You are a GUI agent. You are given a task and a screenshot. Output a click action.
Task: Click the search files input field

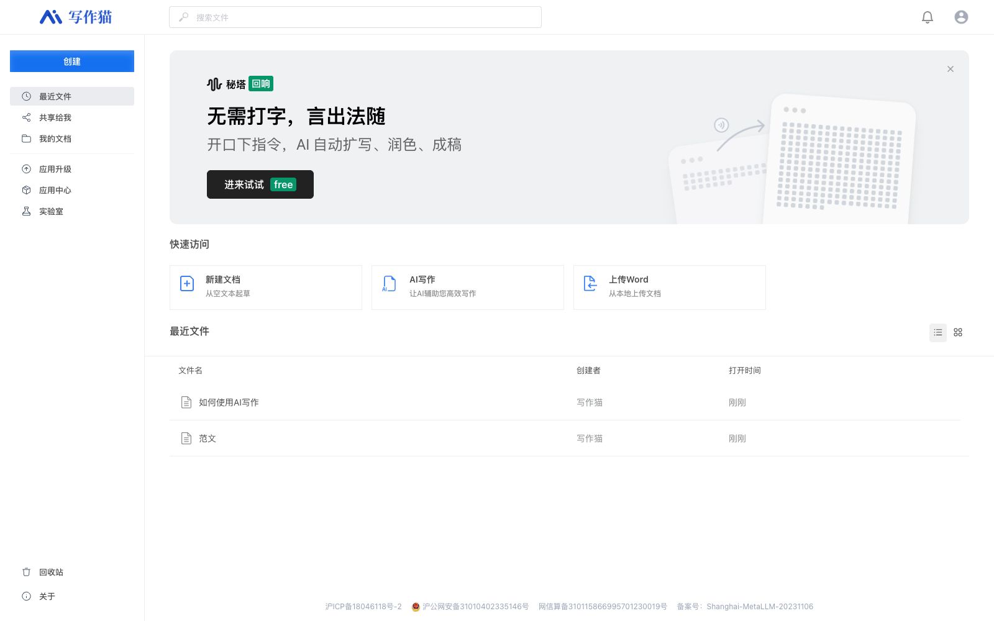point(355,17)
